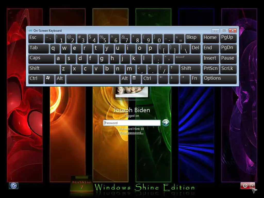Click the m key
Image resolution: width=264 pixels, height=198 pixels.
(x=130, y=69)
